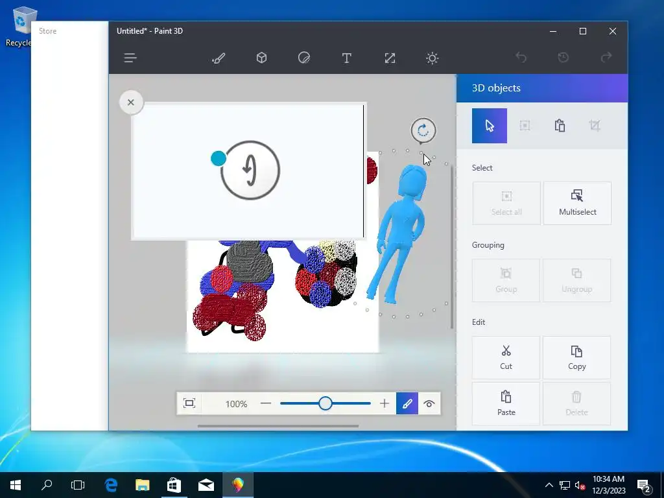Toggle the edit mode pencil button

point(407,403)
